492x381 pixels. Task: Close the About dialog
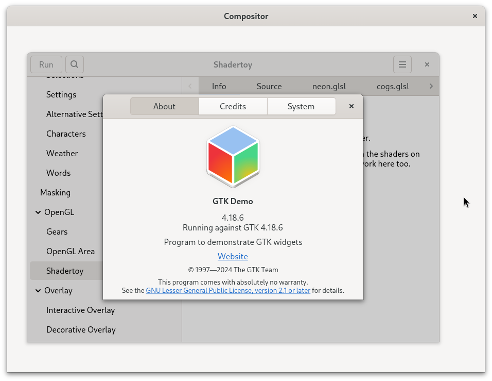352,106
